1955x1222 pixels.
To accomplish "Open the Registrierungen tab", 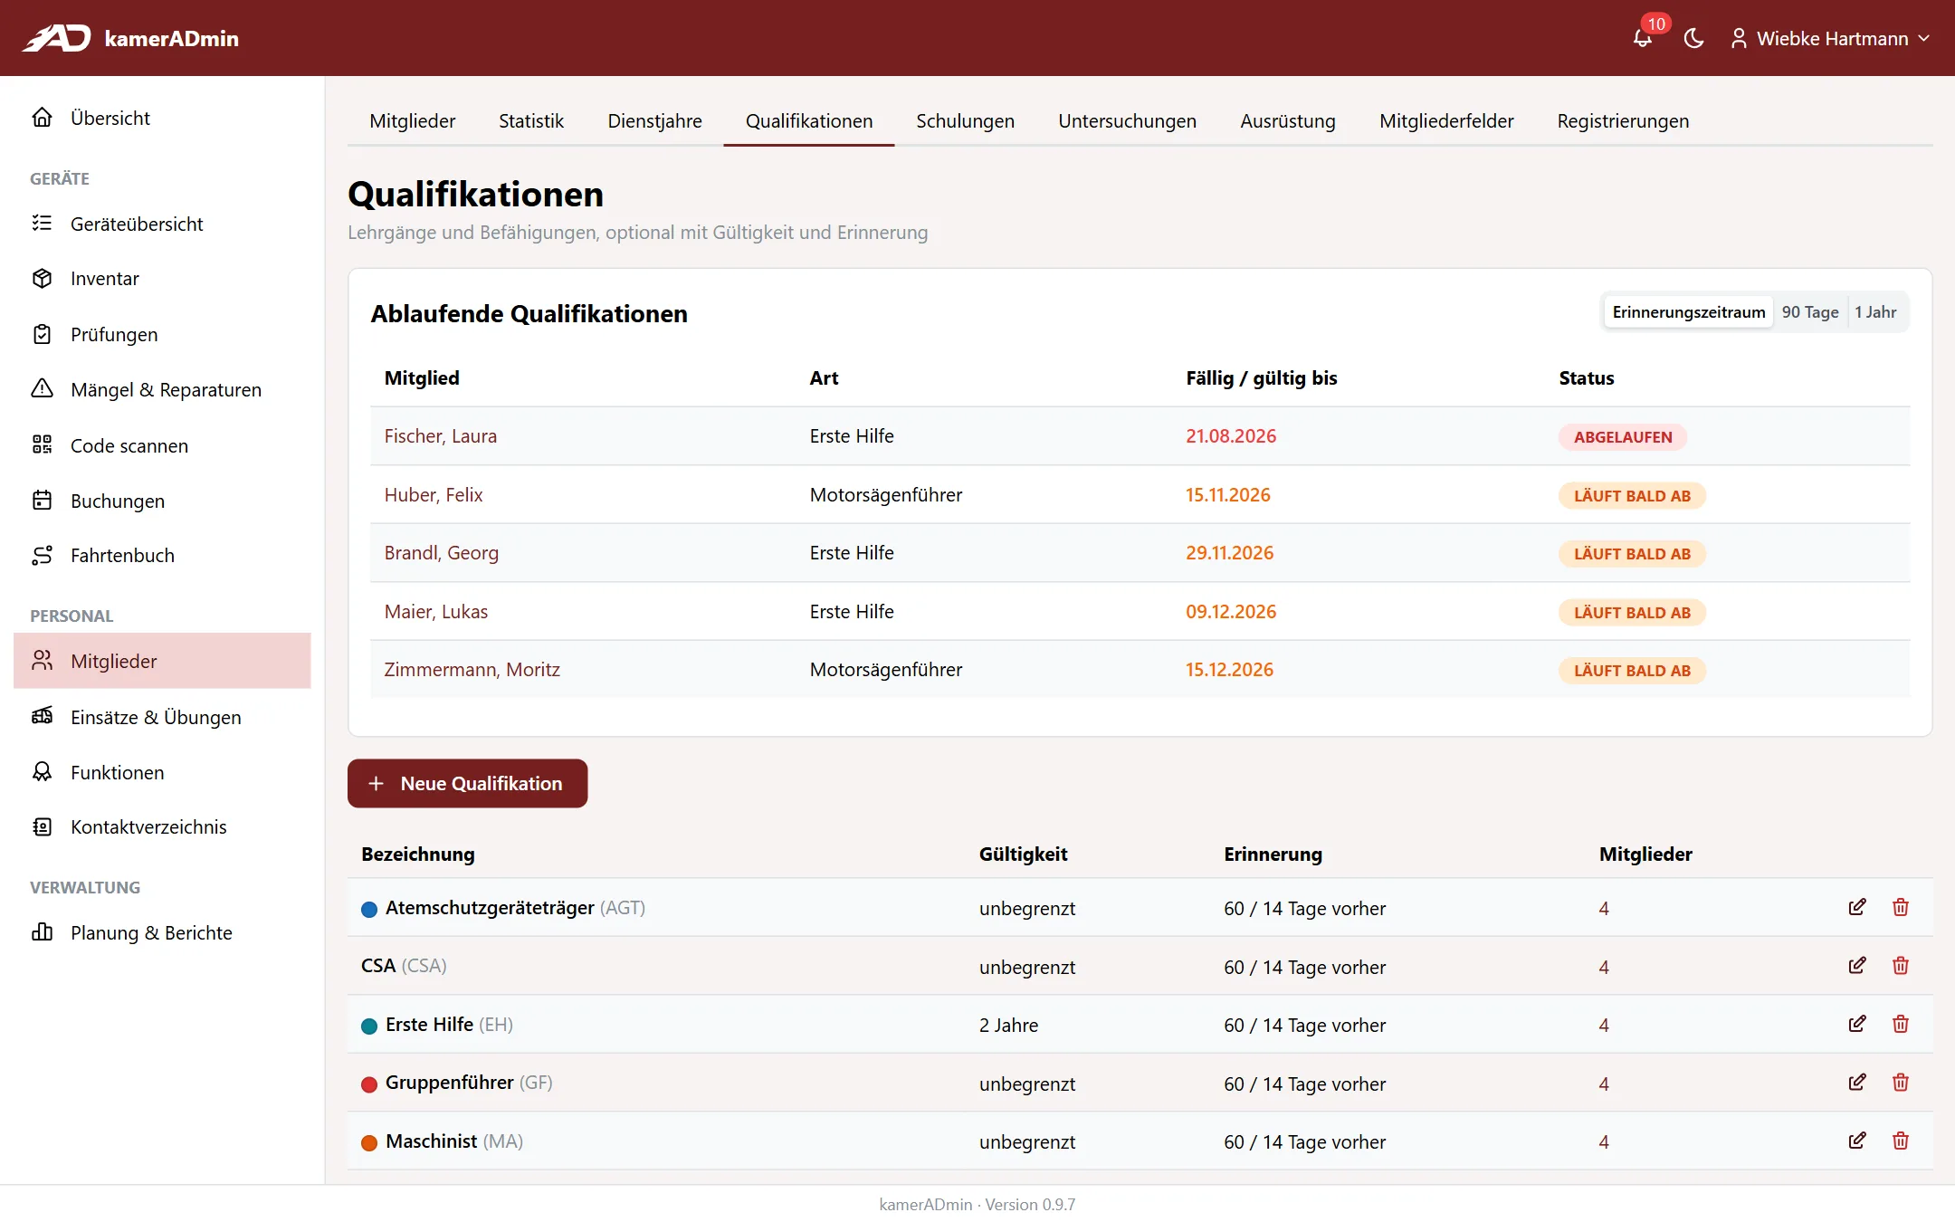I will click(1623, 121).
